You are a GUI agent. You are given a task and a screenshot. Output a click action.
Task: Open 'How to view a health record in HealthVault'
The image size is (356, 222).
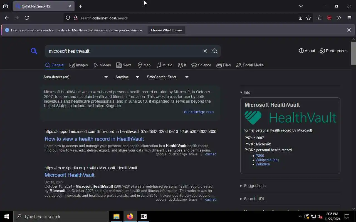pyautogui.click(x=94, y=139)
